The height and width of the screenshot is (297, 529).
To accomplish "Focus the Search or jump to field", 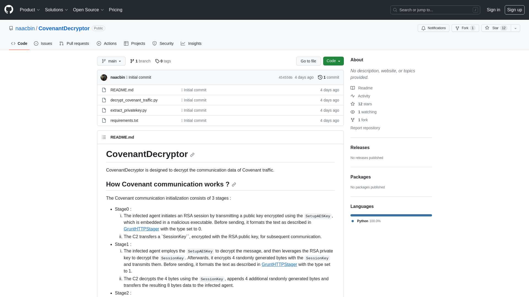I will click(435, 10).
